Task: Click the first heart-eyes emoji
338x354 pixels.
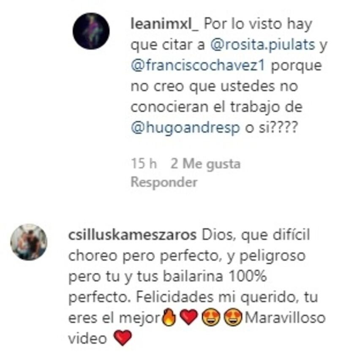Action: pyautogui.click(x=210, y=318)
